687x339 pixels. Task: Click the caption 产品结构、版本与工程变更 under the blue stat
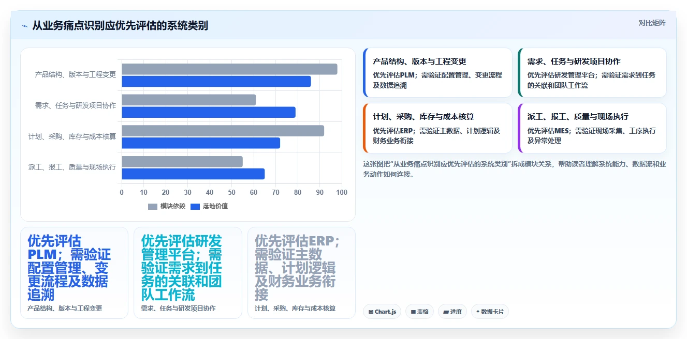point(65,309)
